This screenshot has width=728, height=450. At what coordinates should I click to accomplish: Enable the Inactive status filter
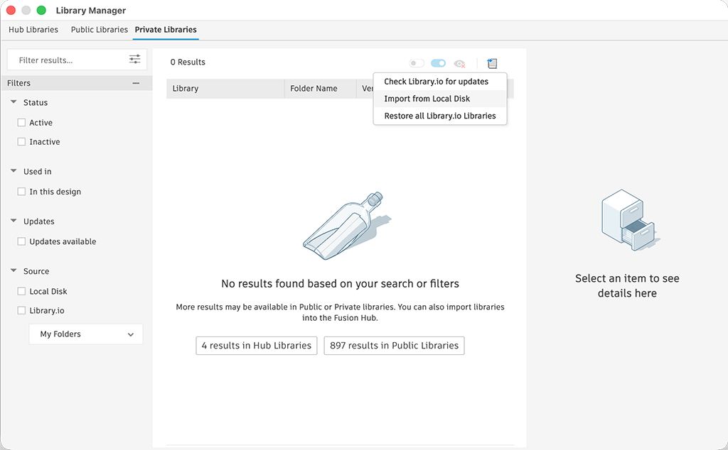21,142
